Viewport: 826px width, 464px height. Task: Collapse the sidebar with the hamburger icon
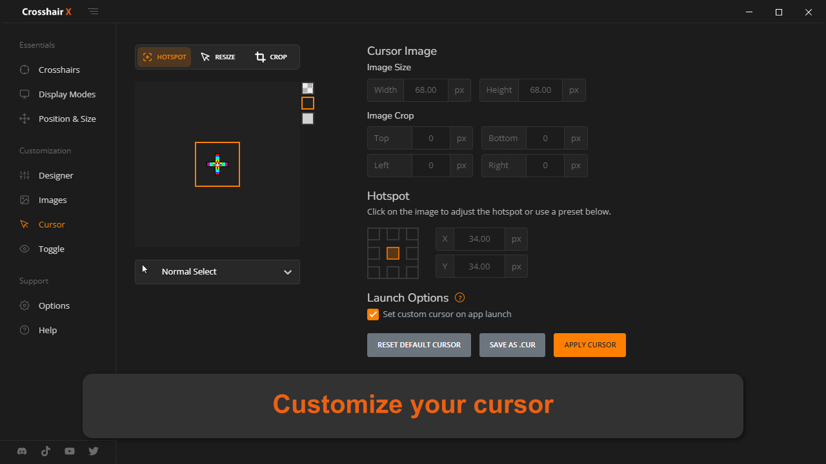(x=94, y=12)
